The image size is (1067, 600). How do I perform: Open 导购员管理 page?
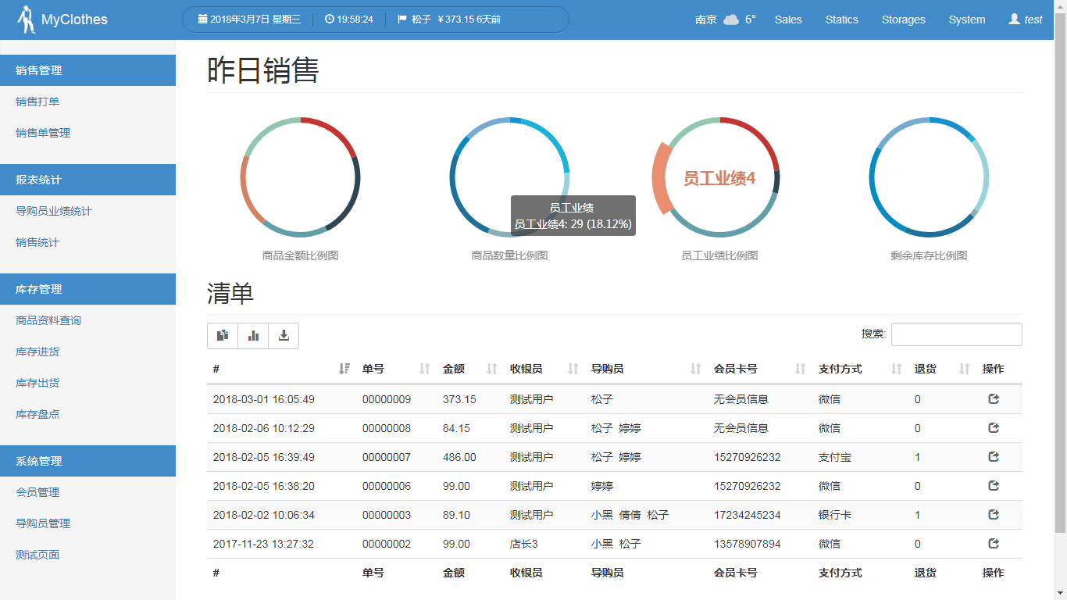43,523
